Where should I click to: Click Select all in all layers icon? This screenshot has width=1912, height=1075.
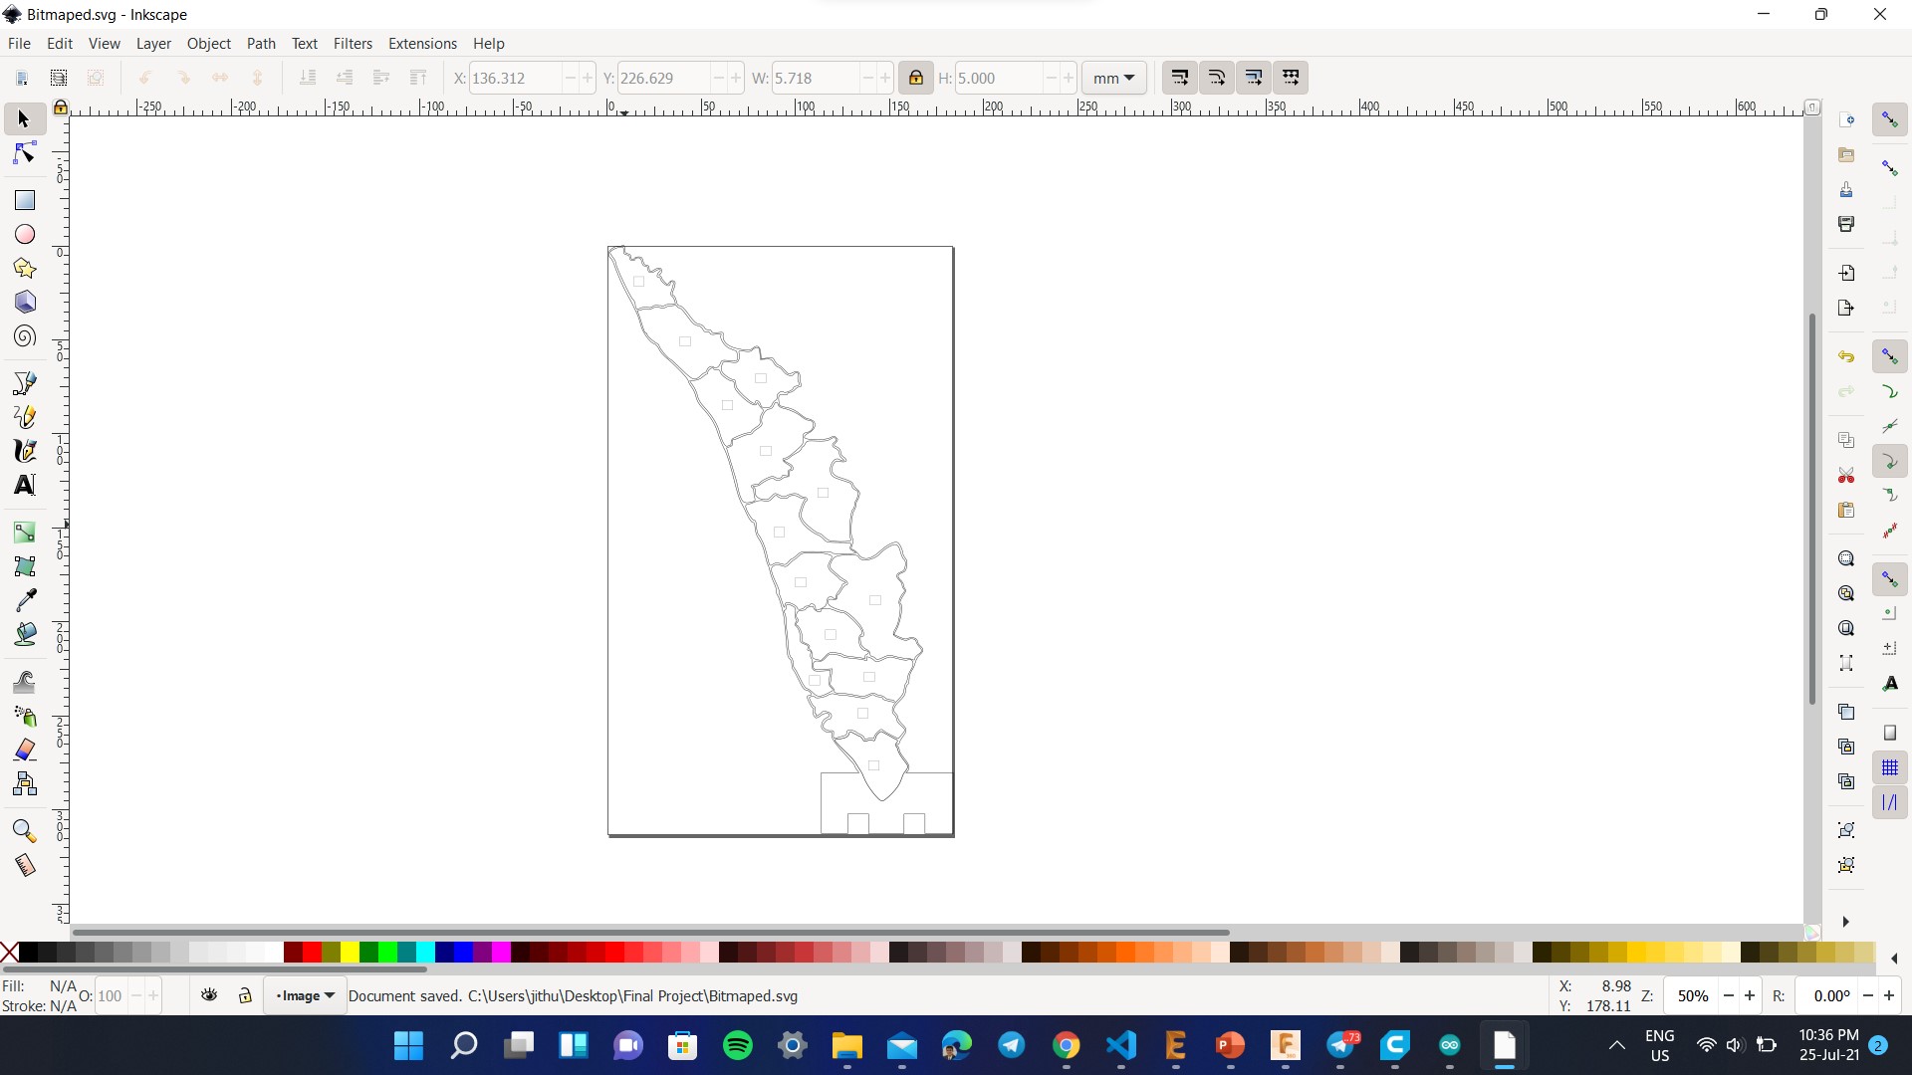point(59,78)
